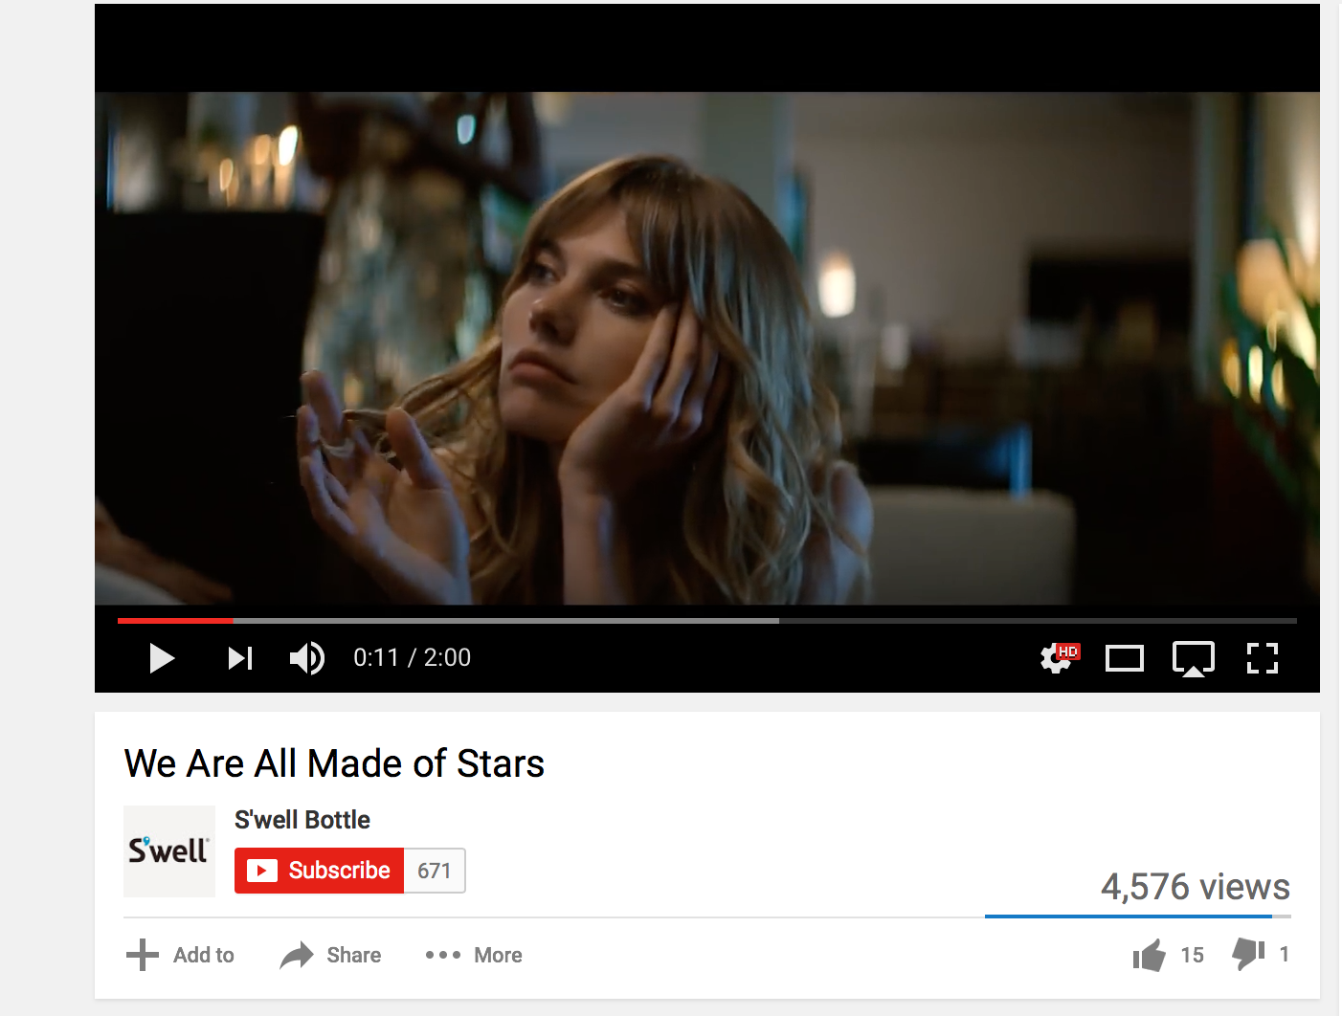Open the HD settings gear
1342x1016 pixels.
pos(1059,657)
